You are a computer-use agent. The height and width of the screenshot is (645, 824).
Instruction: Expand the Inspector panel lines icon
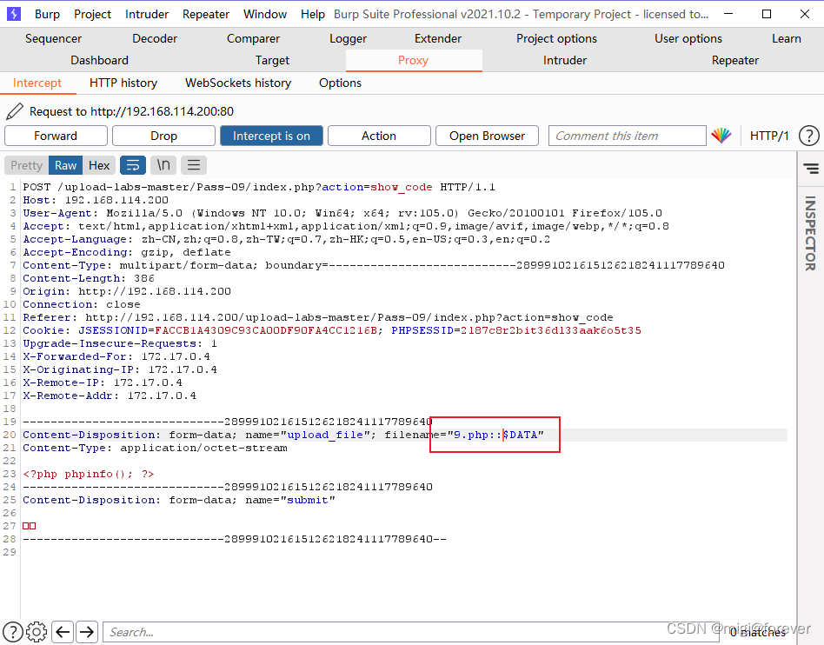tap(811, 169)
